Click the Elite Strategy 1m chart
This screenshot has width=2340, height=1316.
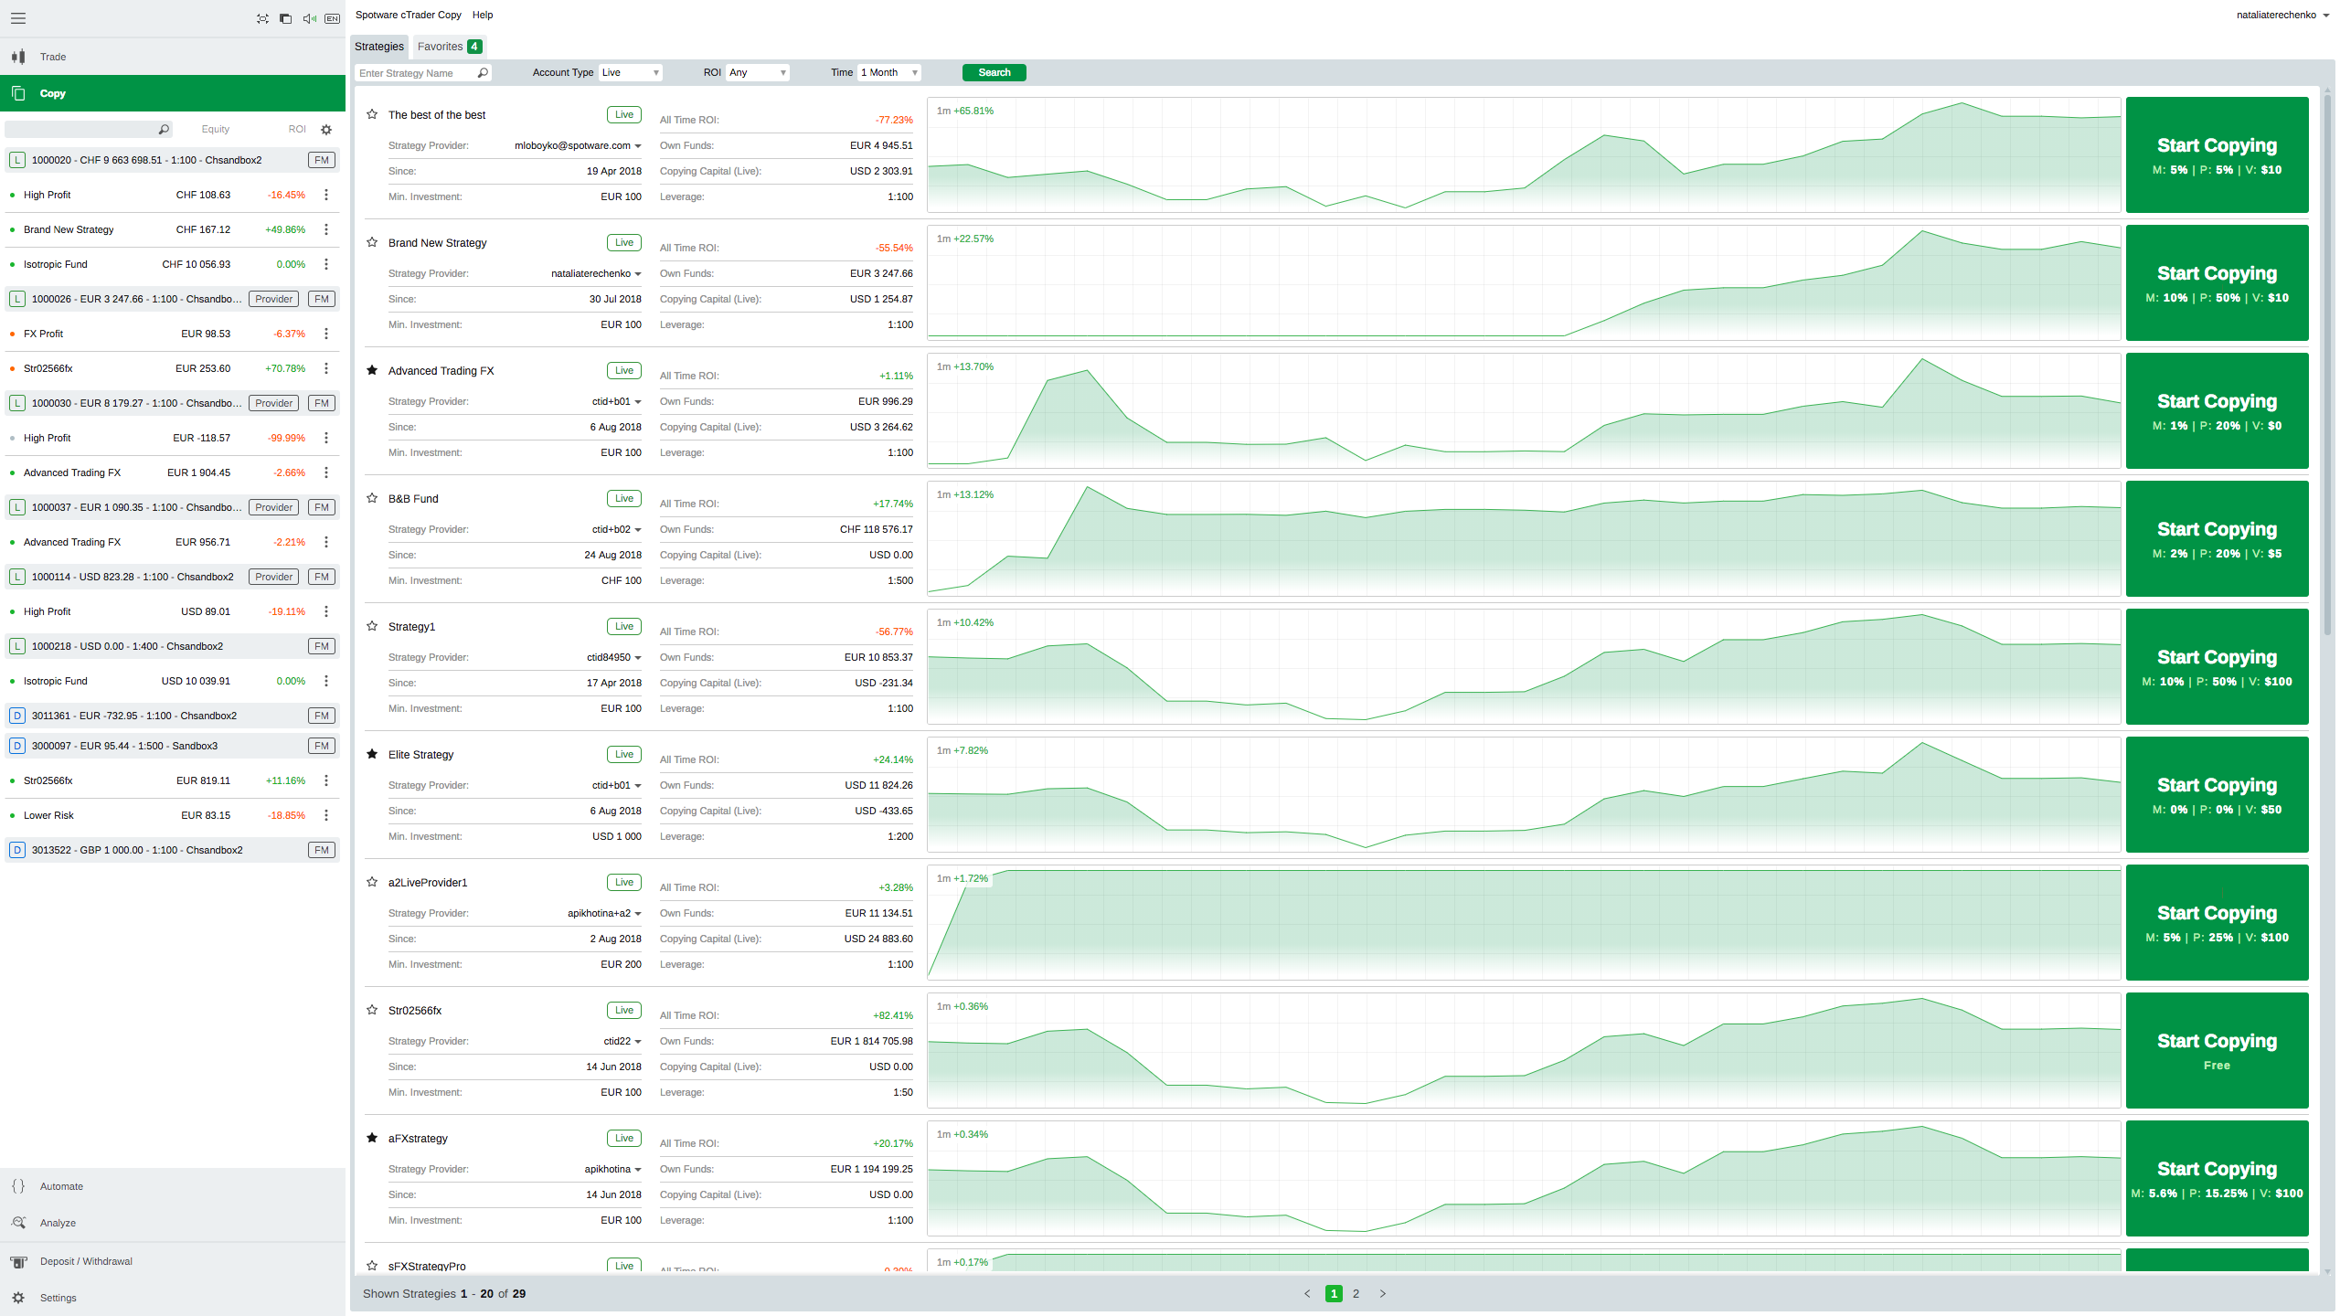(1524, 795)
